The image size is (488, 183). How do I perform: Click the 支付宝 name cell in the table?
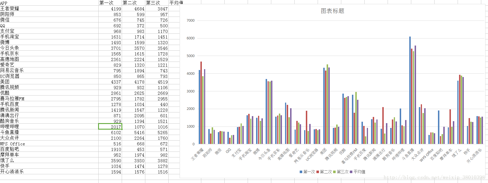click(49, 31)
